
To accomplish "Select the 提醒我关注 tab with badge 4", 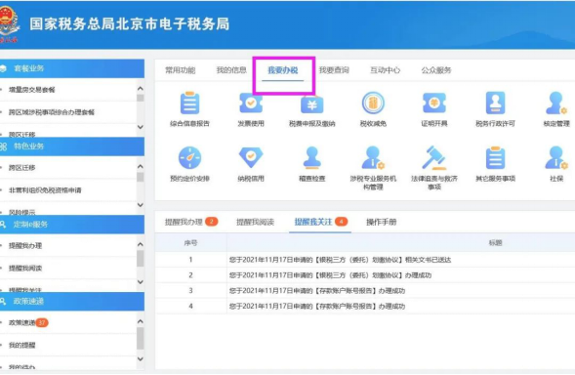I will point(321,222).
